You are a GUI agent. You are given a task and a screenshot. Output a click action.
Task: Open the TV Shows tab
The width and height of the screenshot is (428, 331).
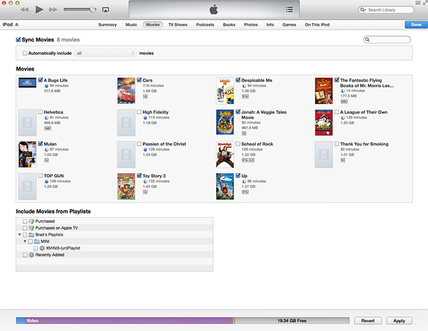178,24
